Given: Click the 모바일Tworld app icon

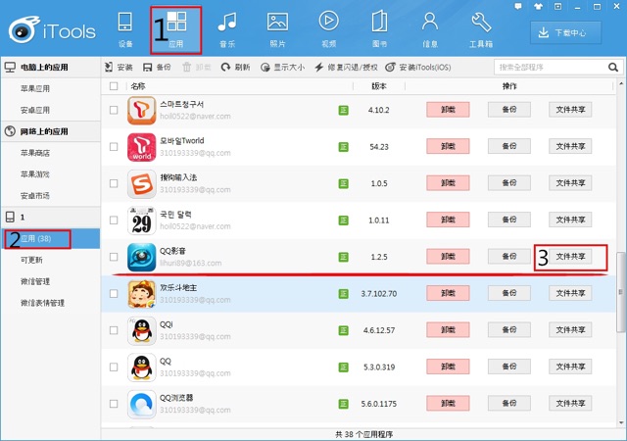Looking at the screenshot, I should (141, 147).
